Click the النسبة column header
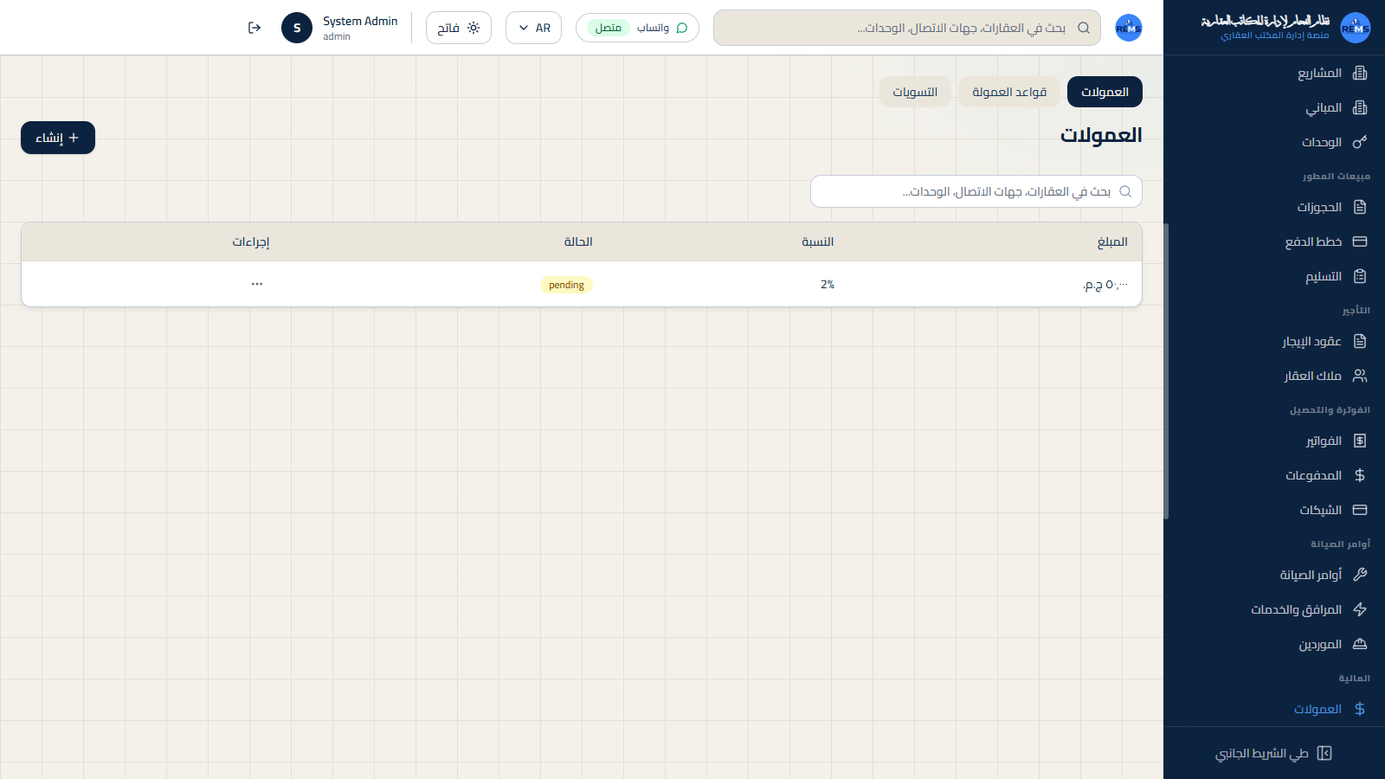 (818, 241)
